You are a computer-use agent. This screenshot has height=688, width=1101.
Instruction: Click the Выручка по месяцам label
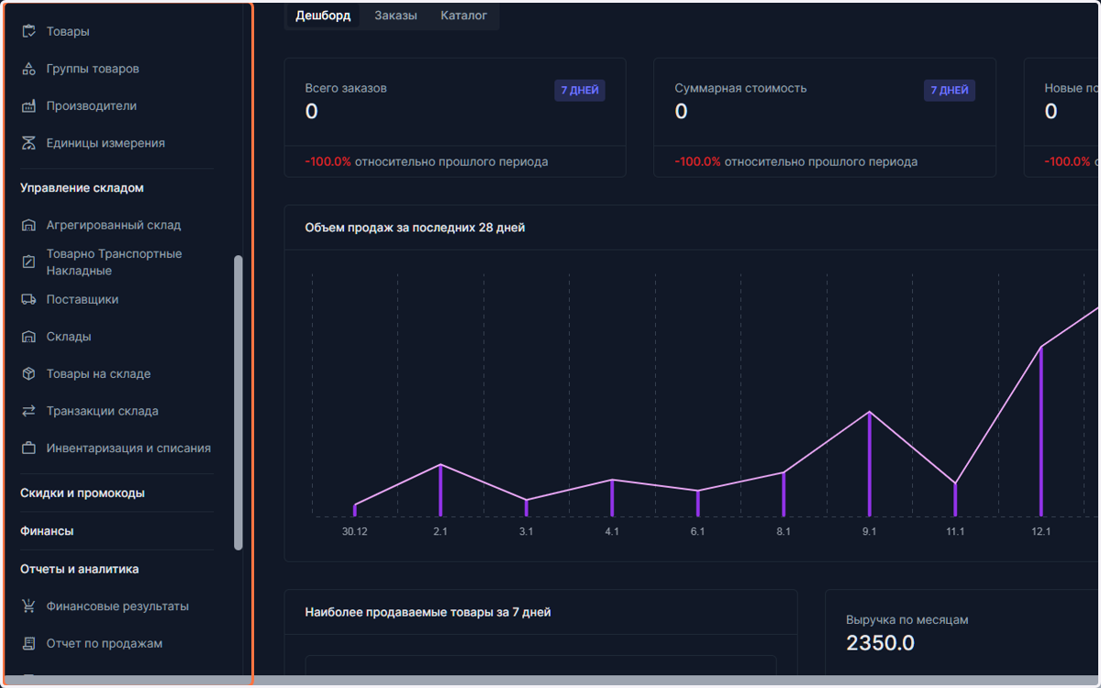tap(906, 620)
